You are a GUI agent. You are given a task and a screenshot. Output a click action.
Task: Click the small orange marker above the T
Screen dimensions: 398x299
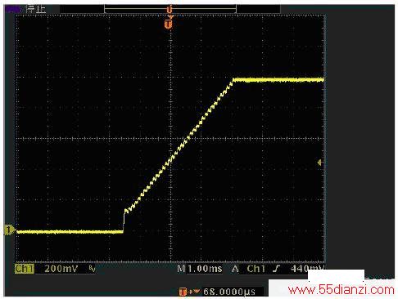tap(170, 11)
